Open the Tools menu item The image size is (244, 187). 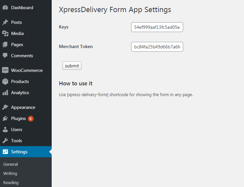(x=26, y=141)
